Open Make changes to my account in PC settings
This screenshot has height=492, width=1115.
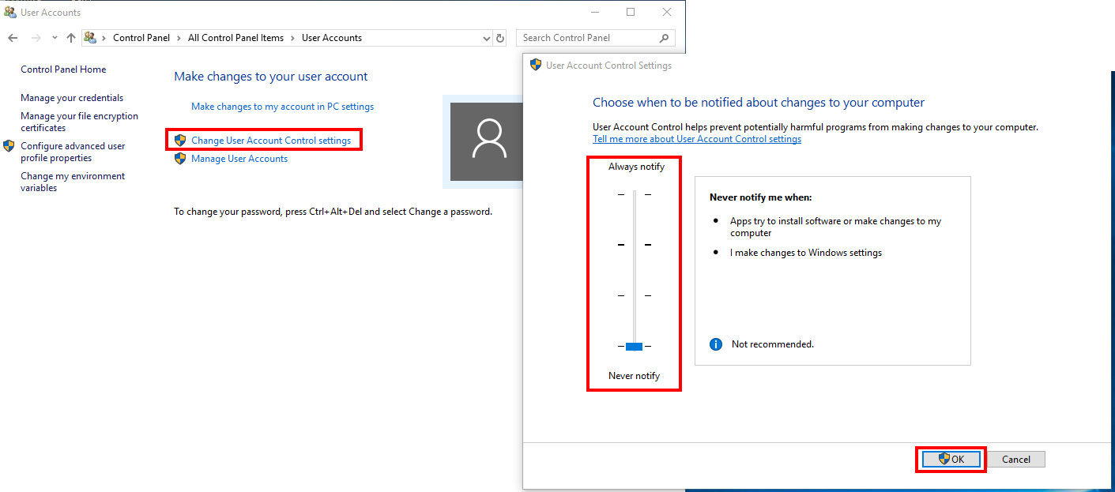(x=282, y=107)
